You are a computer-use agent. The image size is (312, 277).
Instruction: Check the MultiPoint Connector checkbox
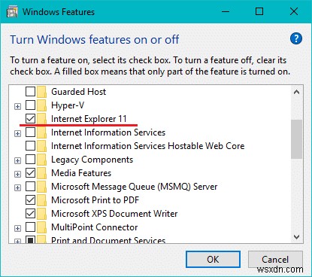coord(30,227)
